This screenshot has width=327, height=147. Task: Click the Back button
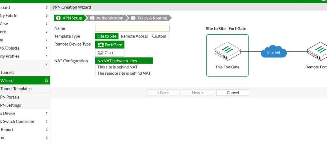[x=163, y=93]
